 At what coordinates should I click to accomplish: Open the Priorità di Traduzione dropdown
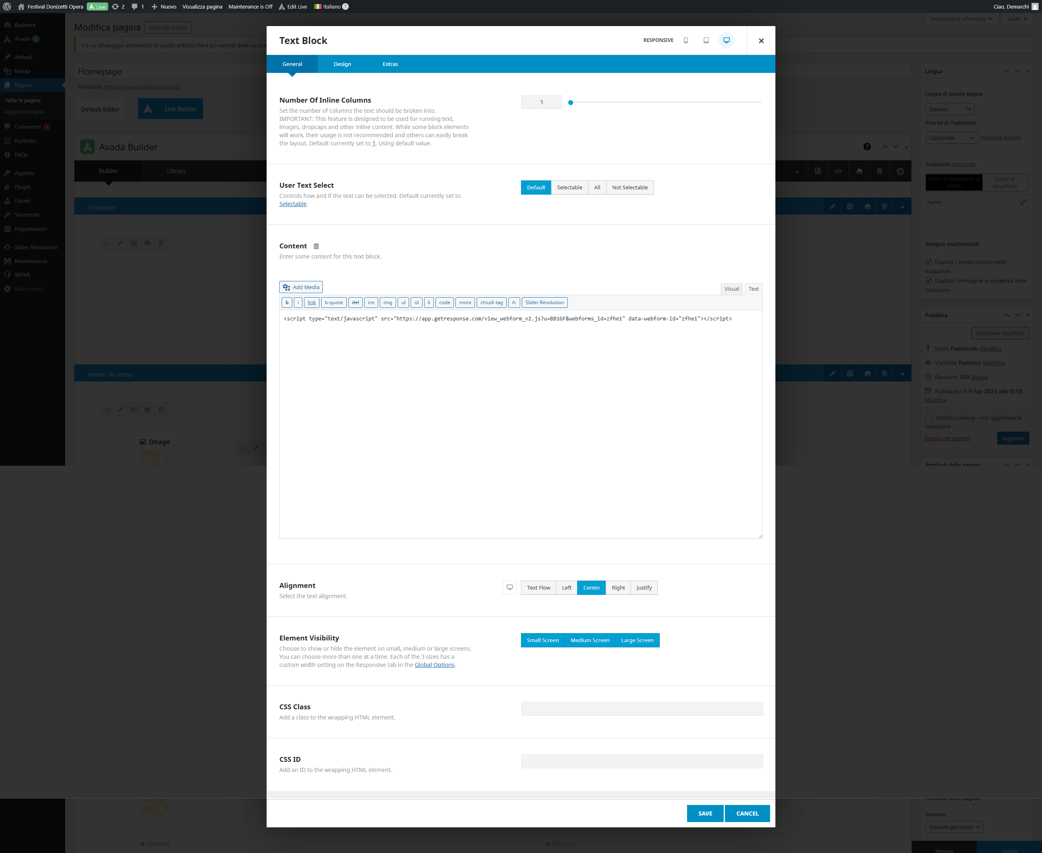(951, 138)
